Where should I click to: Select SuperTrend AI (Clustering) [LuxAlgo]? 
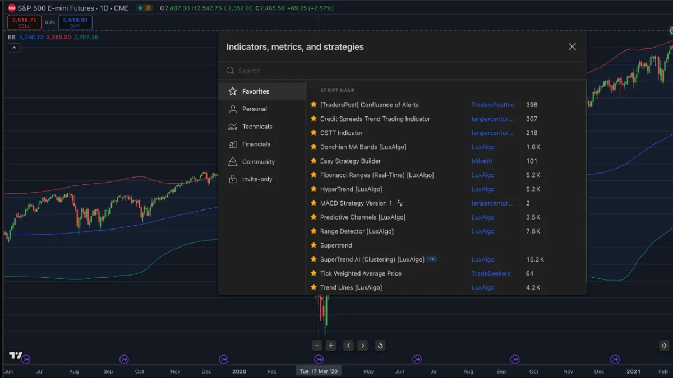tap(372, 259)
